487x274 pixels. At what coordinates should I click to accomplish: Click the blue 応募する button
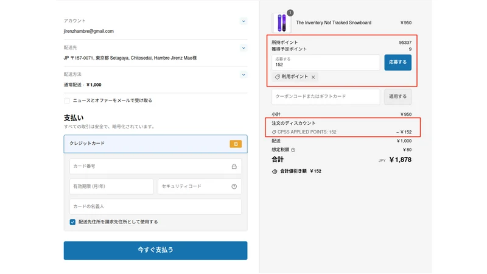click(x=398, y=63)
